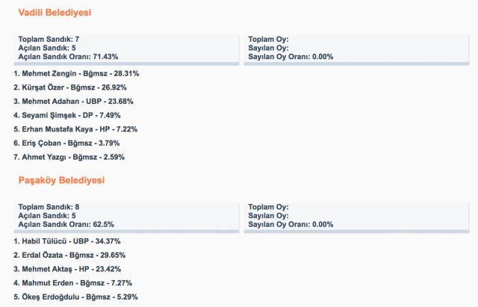The height and width of the screenshot is (307, 478).
Task: Click Vadili's "Sayılan Oy Oranı: 0.00%" text
Action: tap(290, 56)
